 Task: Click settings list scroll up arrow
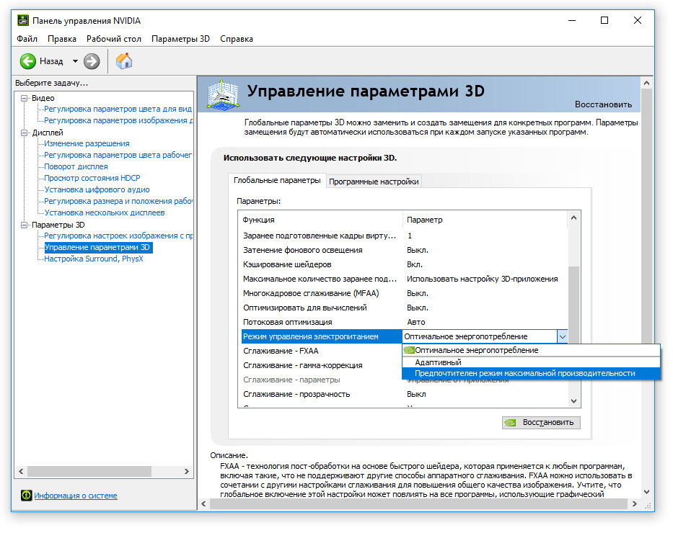tap(574, 218)
